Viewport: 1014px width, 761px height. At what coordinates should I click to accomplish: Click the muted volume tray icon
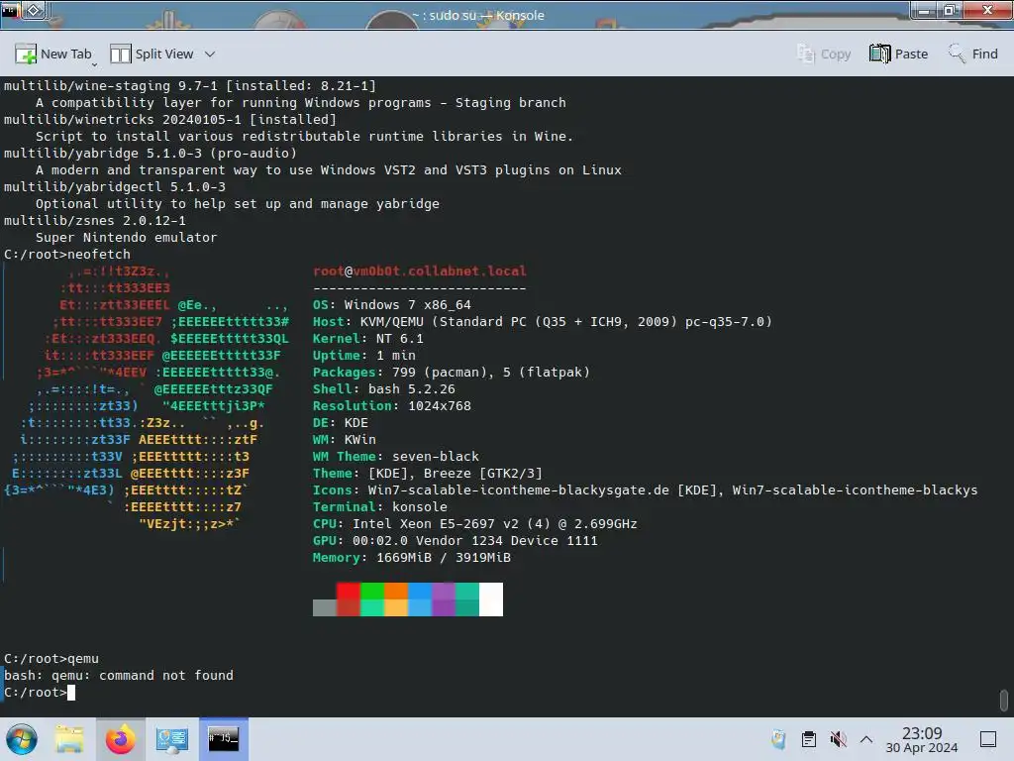point(838,739)
